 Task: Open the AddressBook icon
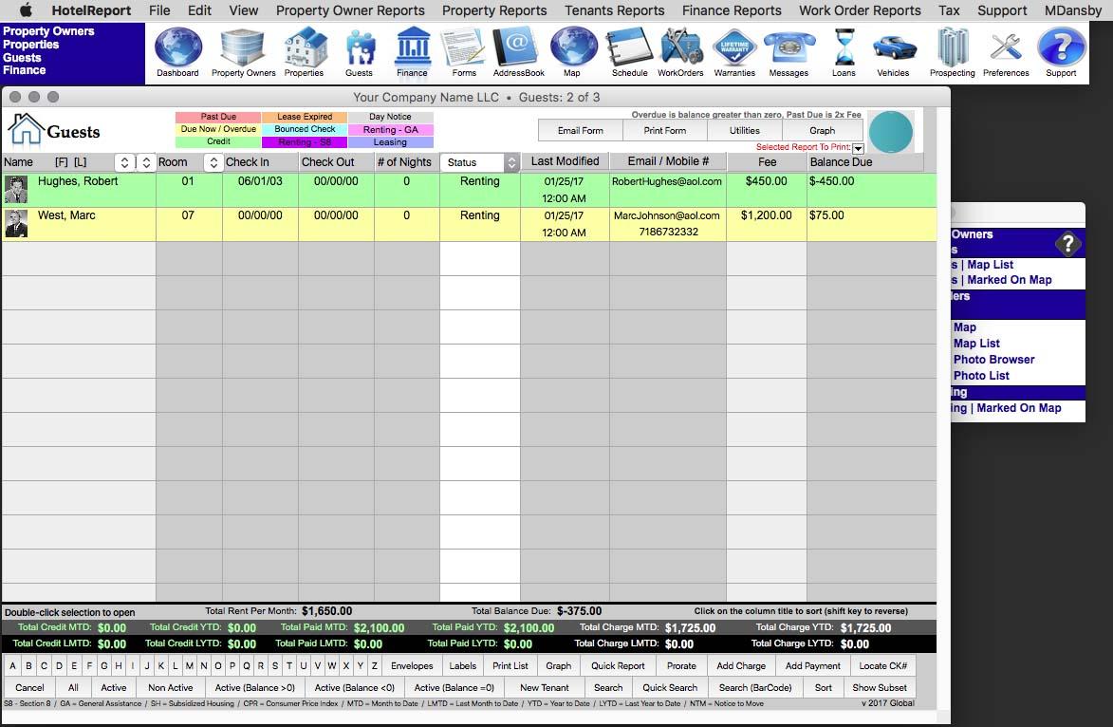point(517,47)
